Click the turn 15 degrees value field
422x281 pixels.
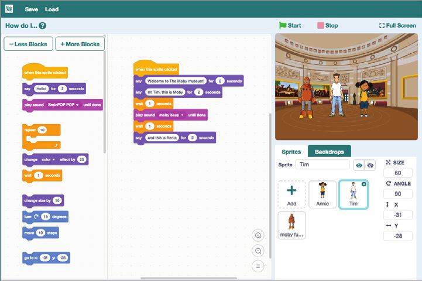[46, 217]
